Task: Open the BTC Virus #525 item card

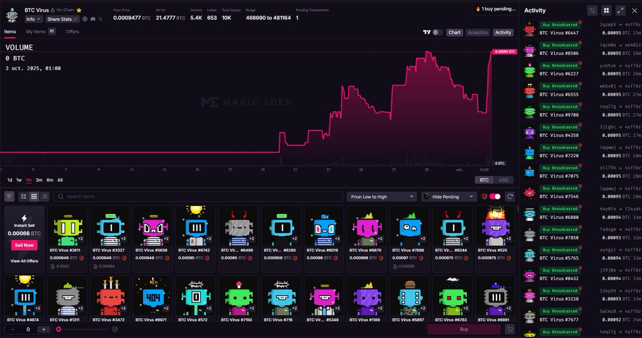Action: (x=495, y=239)
